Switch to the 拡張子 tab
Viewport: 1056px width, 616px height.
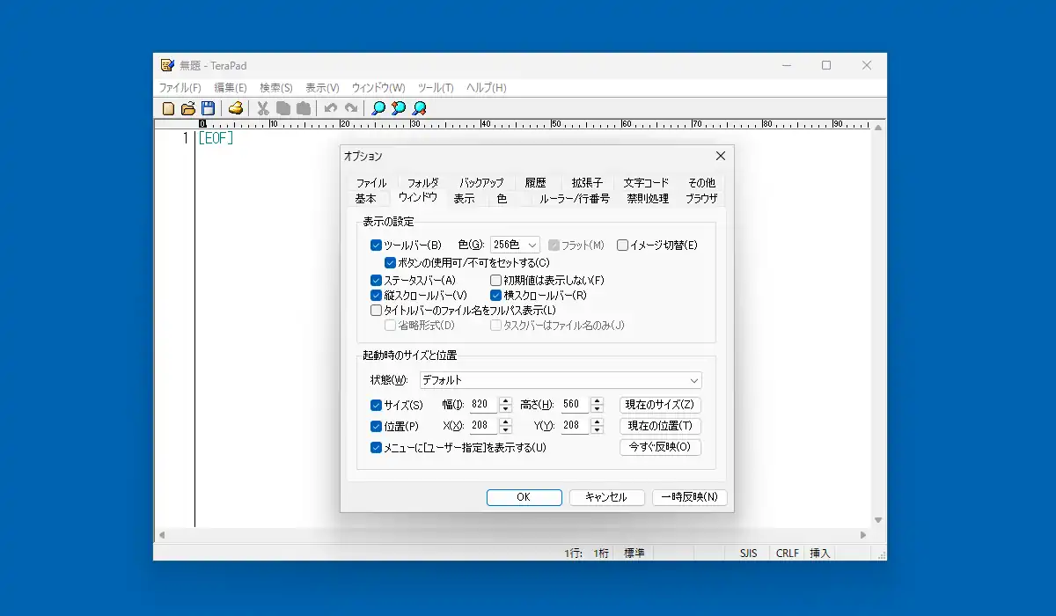587,183
